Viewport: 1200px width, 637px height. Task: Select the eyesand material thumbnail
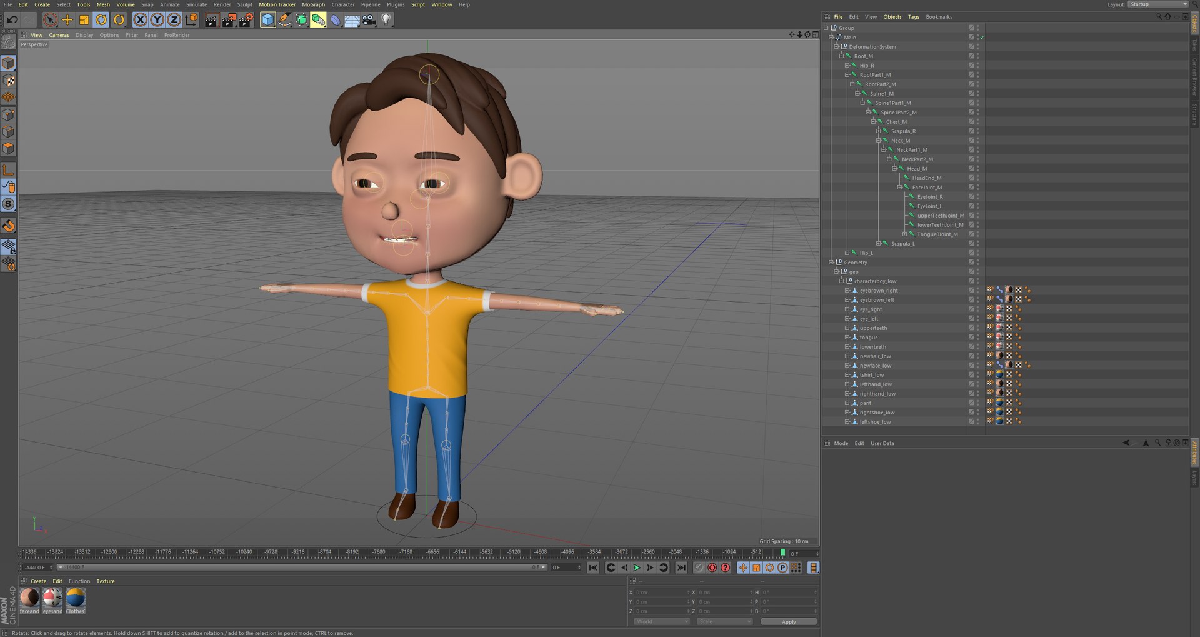click(52, 601)
